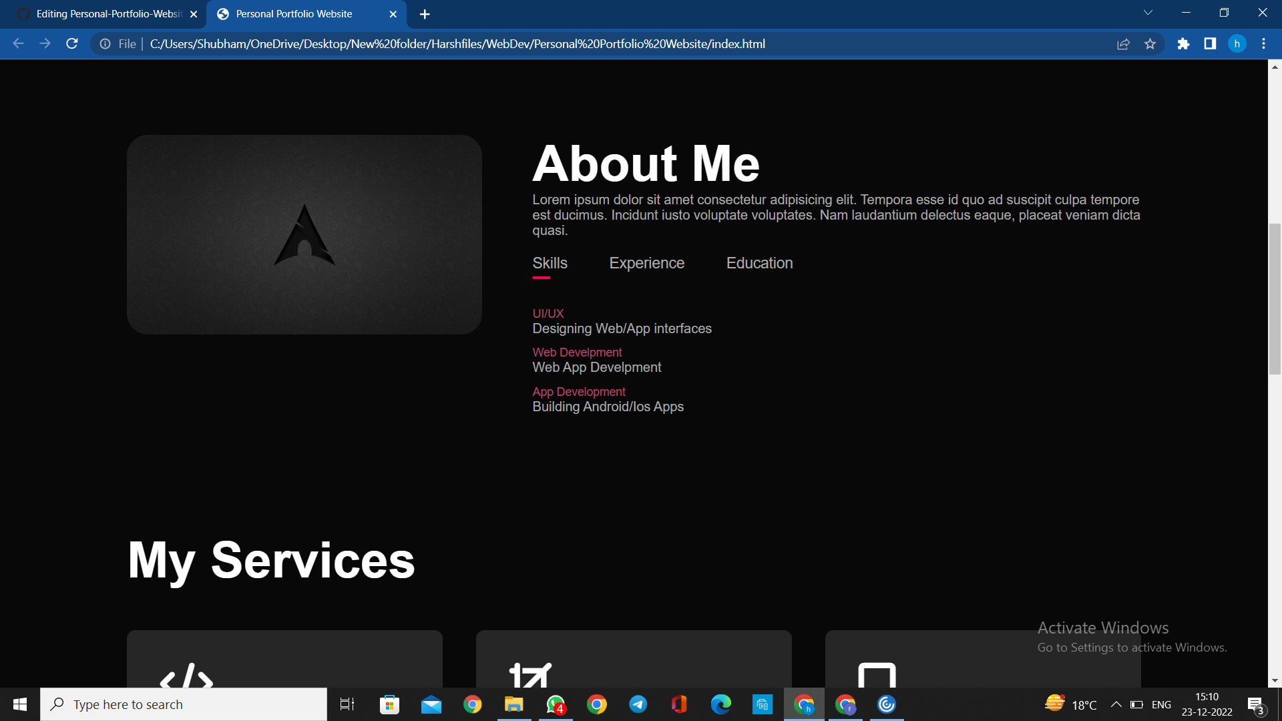The height and width of the screenshot is (721, 1282).
Task: Select the Skills tab
Action: (x=550, y=263)
